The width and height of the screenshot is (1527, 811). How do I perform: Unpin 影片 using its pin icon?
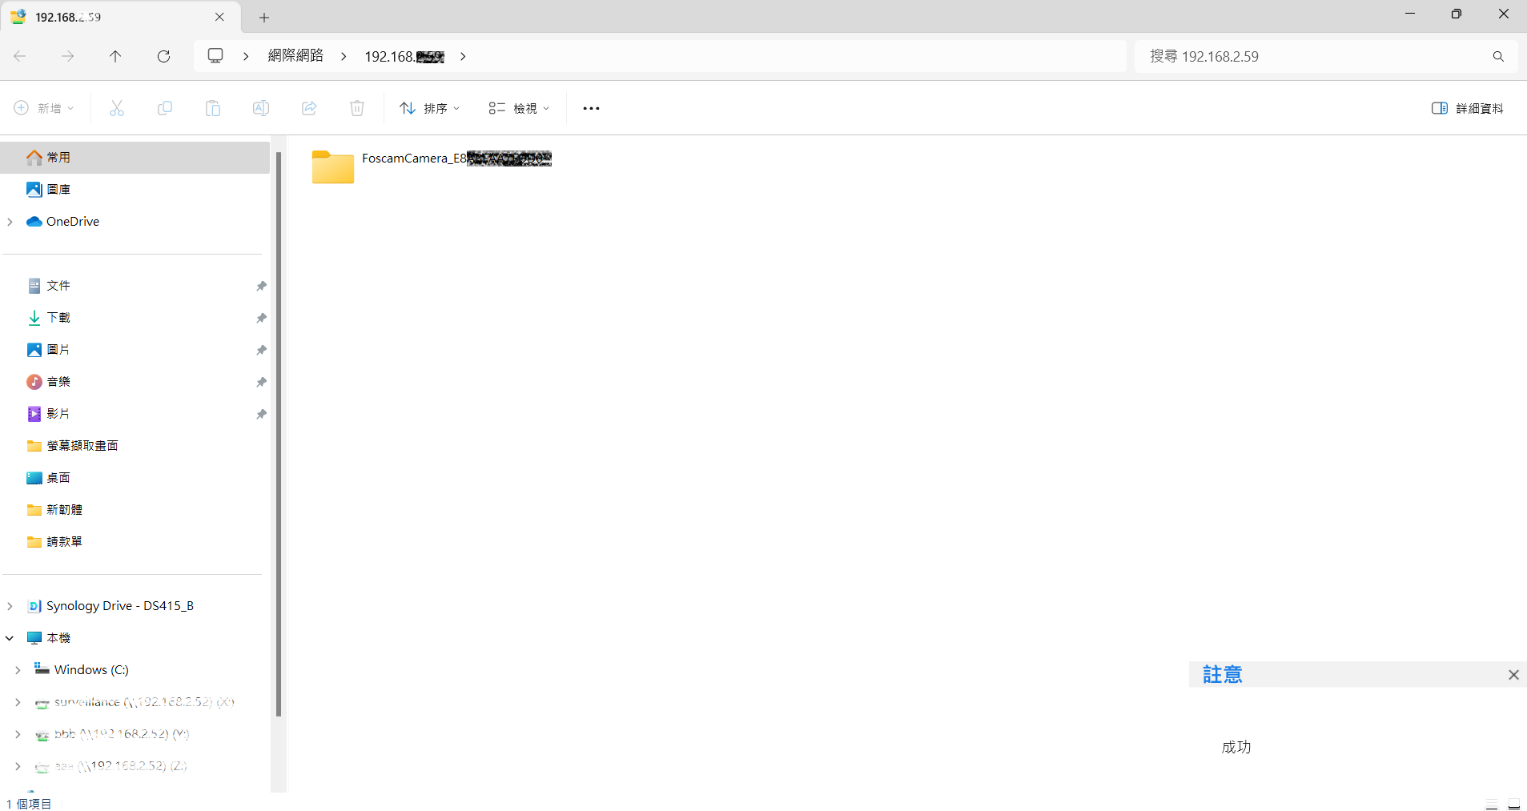click(261, 414)
